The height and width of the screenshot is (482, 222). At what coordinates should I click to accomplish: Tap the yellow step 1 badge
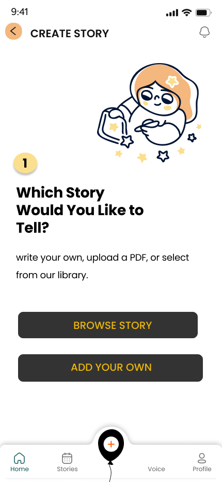(25, 163)
